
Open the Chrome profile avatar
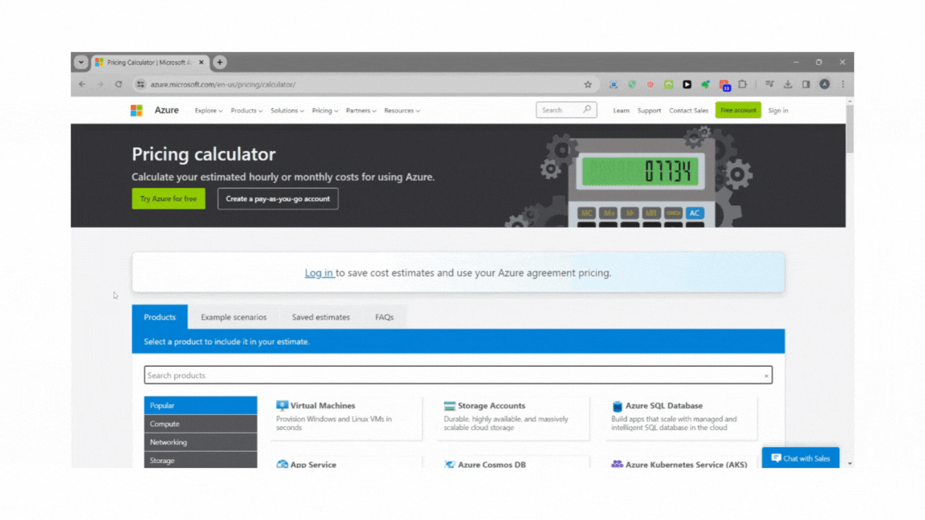[x=824, y=84]
